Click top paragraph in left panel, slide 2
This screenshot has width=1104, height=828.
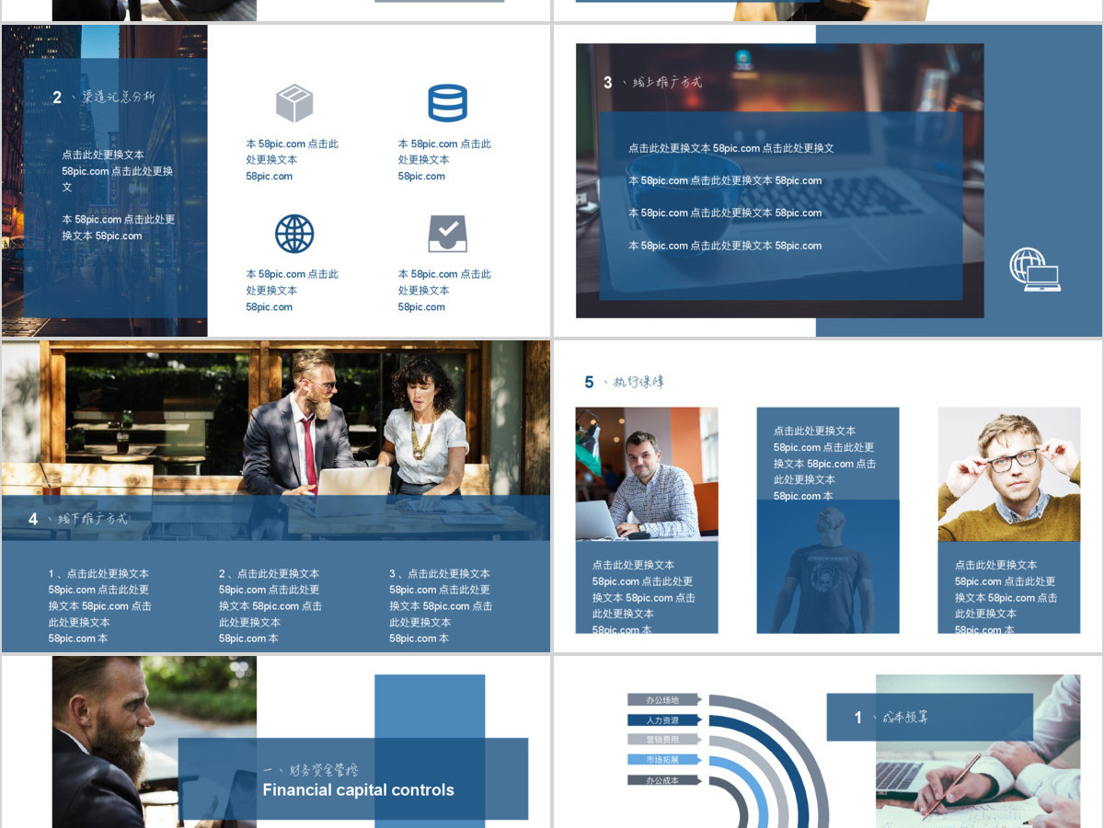[x=118, y=170]
